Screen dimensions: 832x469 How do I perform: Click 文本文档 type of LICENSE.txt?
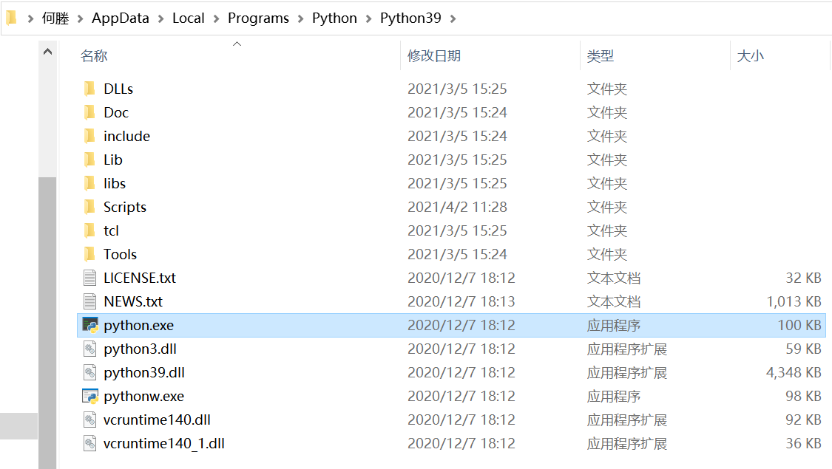pos(614,278)
